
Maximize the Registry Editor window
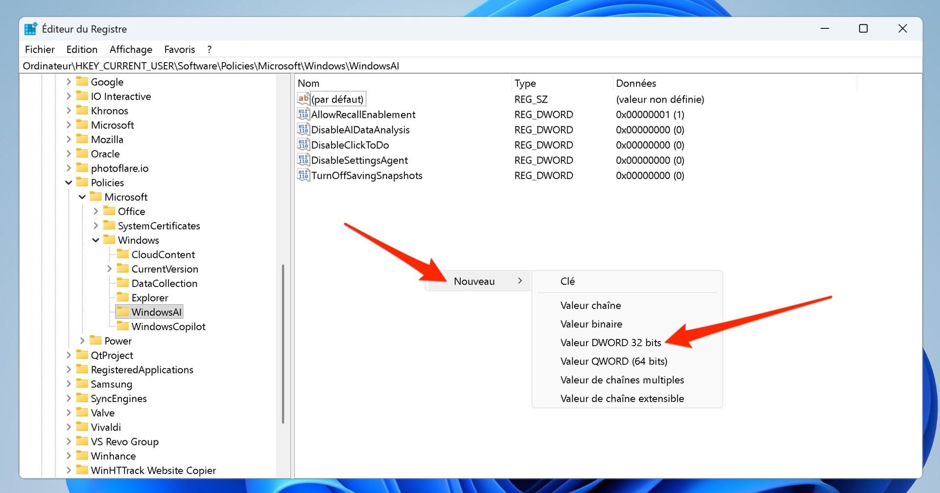point(863,28)
